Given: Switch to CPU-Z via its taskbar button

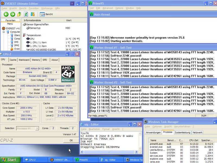Looking at the screenshot, I should [35, 160].
